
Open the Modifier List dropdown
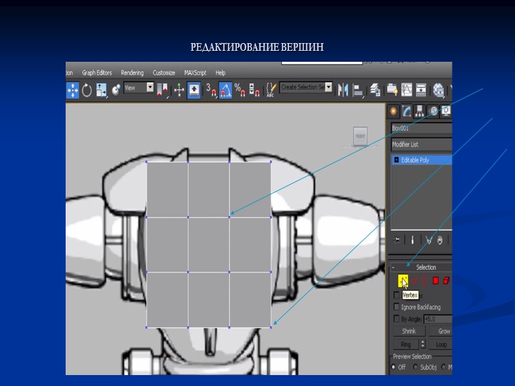click(x=421, y=145)
